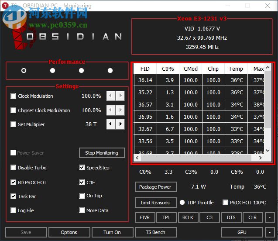Minimize the Monitoring window
Screen dimensions: 278x241
point(228,6)
